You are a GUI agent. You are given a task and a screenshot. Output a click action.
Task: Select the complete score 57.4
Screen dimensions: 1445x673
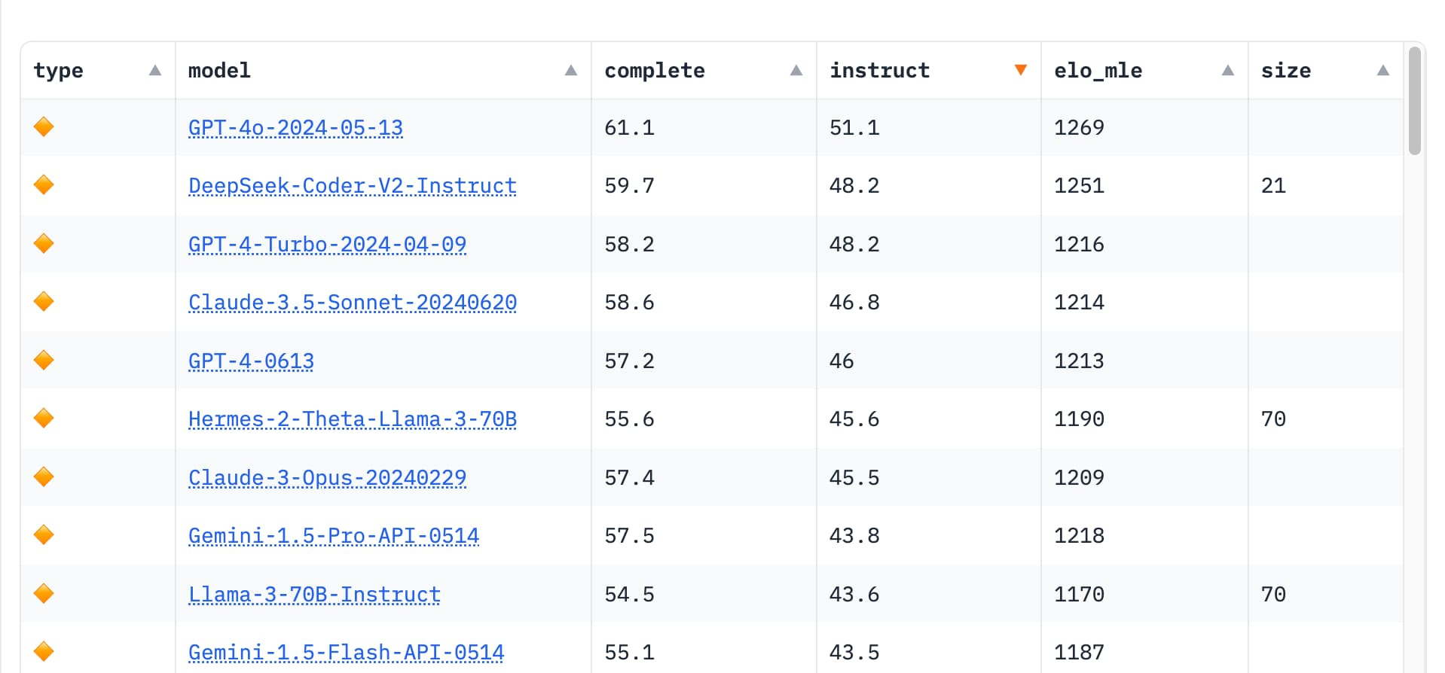click(630, 477)
